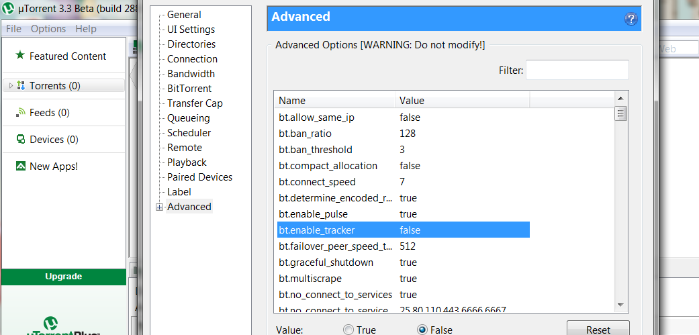
Task: Click the green Upgrade button
Action: [64, 277]
